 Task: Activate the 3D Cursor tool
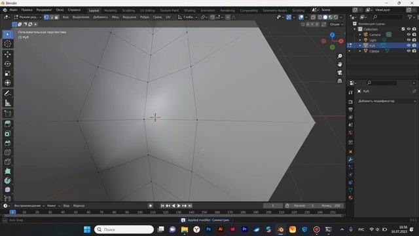click(x=7, y=44)
